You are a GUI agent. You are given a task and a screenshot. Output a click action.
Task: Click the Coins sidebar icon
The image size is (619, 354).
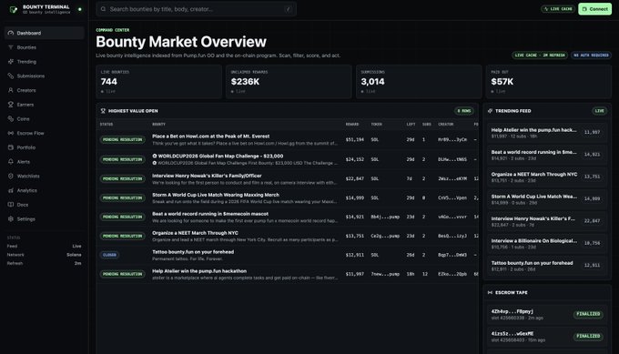pos(11,119)
